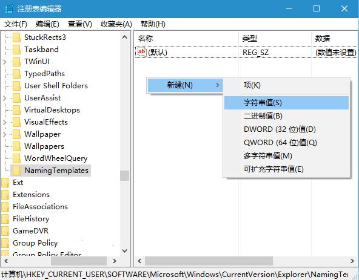
Task: Open the 帮助(H) menu
Action: point(153,24)
